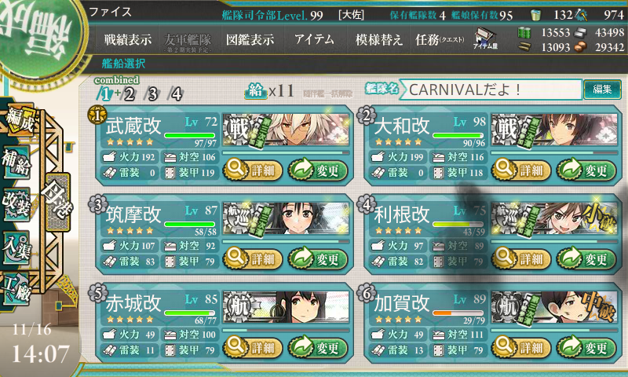Return via the round 編成 home emblem
Viewport: 628px width, 377px height.
[38, 34]
